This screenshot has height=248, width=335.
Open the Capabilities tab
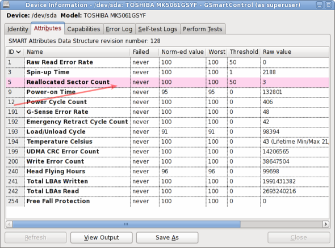(x=83, y=29)
